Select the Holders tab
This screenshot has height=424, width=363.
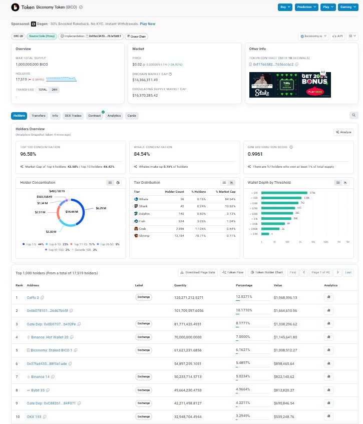point(19,116)
